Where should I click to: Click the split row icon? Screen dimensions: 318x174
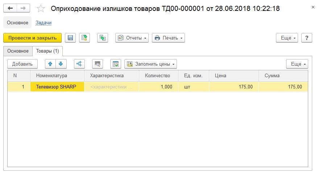tap(79, 64)
